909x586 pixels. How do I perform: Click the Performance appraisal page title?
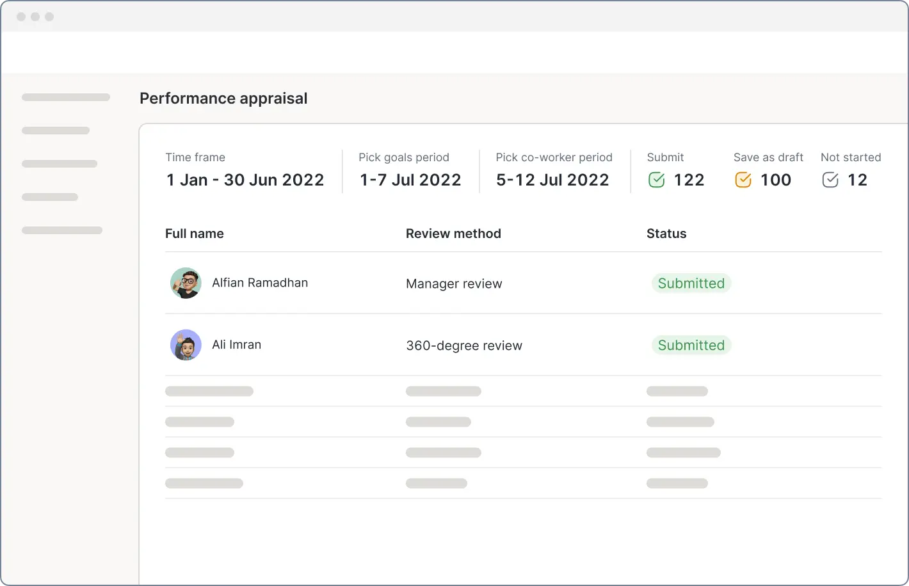click(223, 99)
